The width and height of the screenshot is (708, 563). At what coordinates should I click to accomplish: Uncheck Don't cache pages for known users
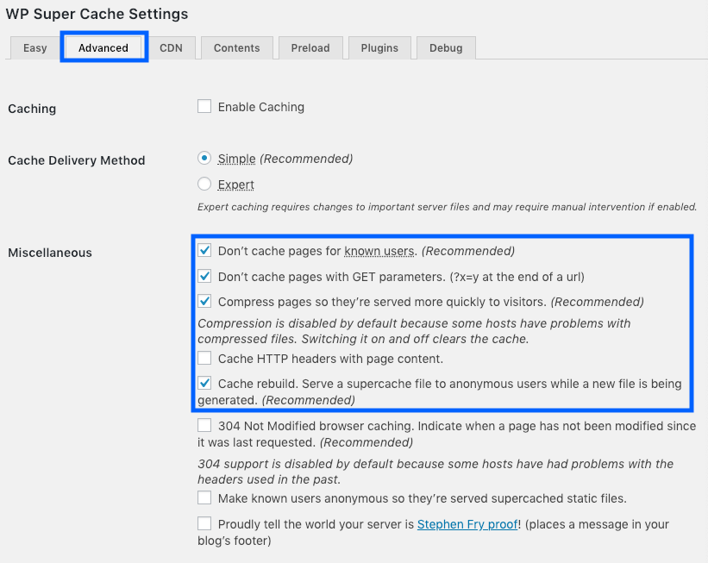pyautogui.click(x=204, y=251)
